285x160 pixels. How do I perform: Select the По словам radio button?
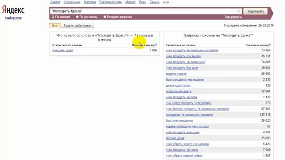click(53, 17)
